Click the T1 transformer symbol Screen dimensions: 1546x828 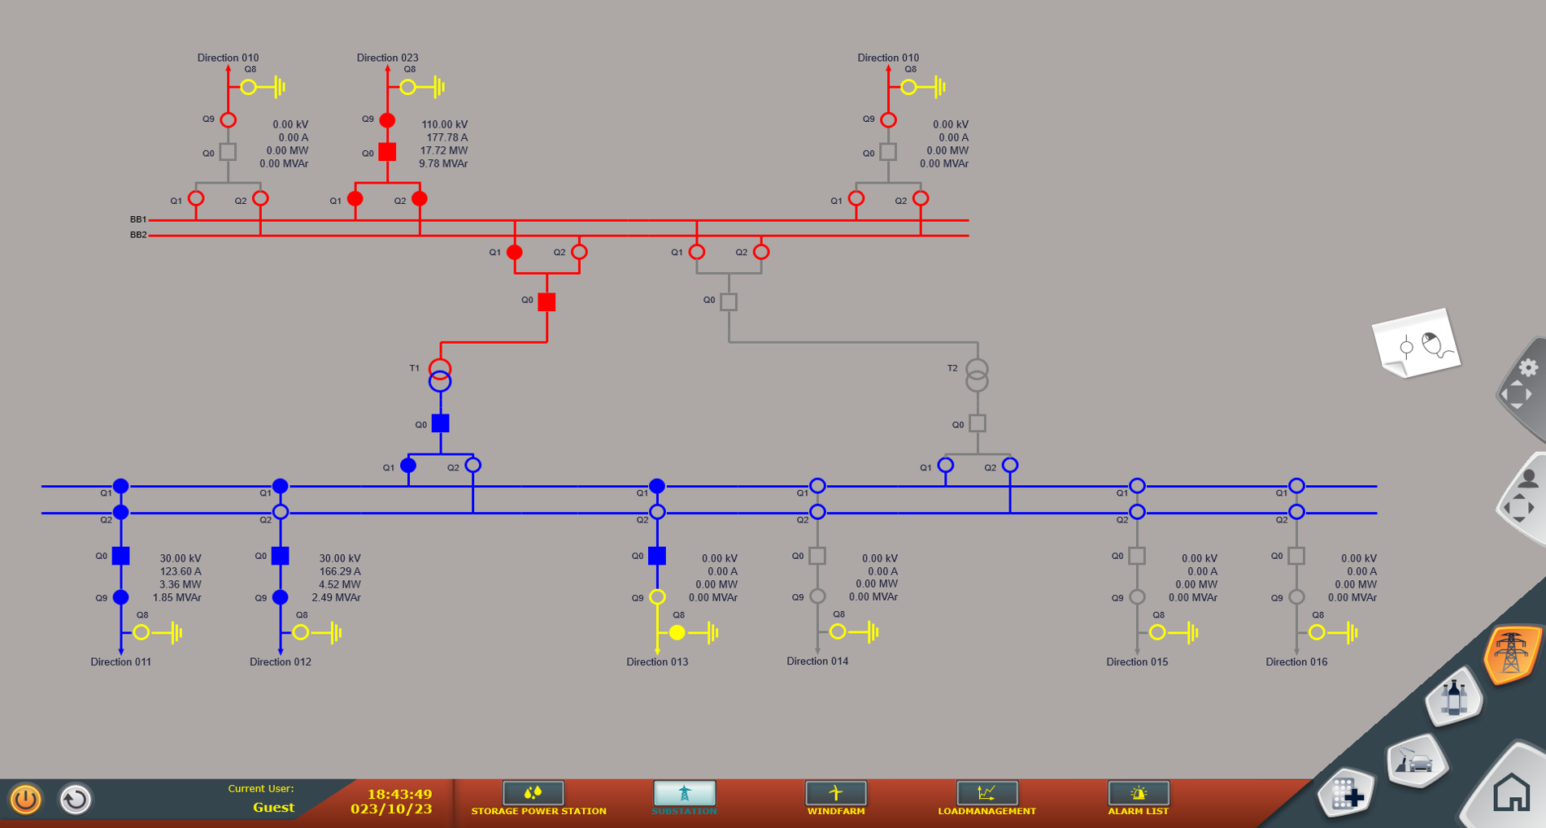click(440, 375)
